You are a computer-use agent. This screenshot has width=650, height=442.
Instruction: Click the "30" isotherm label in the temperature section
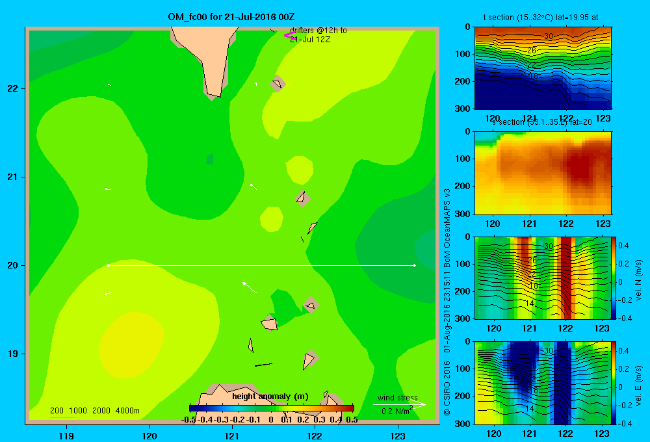(x=548, y=36)
